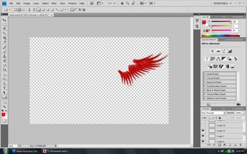The height and width of the screenshot is (154, 247).
Task: Delete layer with trash icon
Action: [x=240, y=145]
